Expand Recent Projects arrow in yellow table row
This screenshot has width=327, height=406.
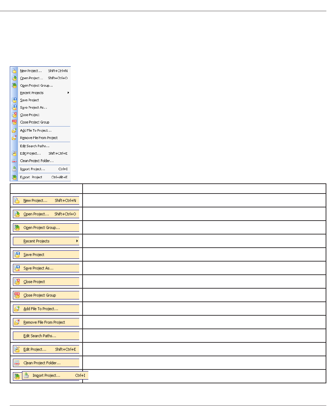click(x=77, y=241)
